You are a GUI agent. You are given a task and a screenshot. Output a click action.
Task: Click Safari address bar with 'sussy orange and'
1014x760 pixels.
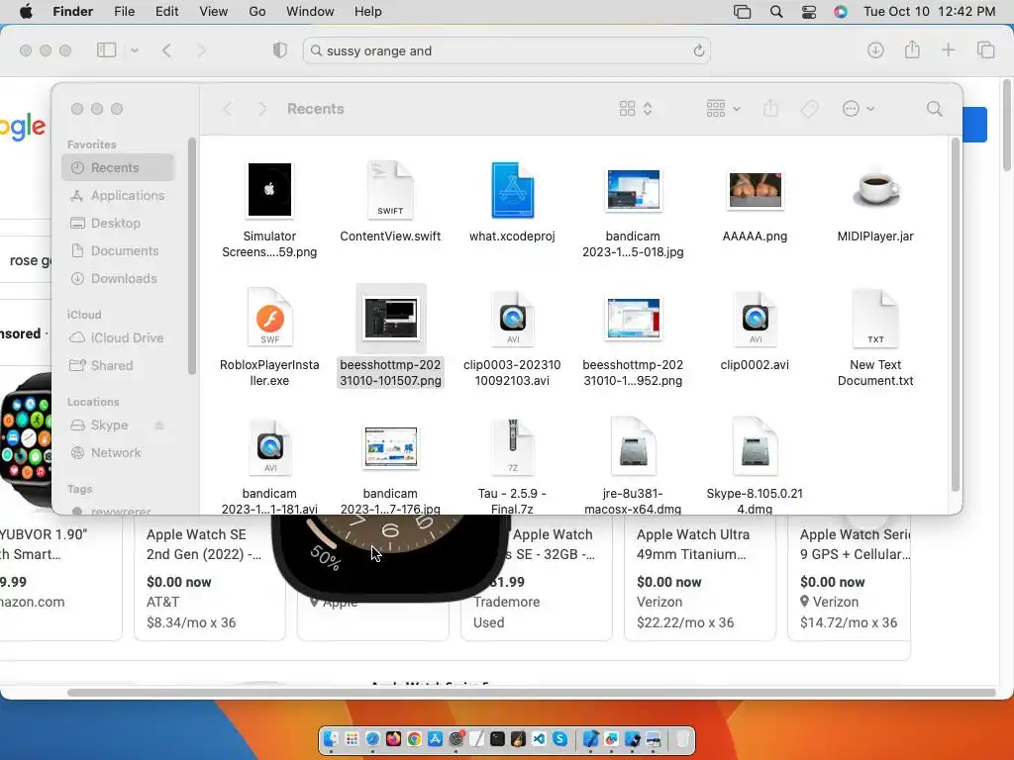[506, 50]
